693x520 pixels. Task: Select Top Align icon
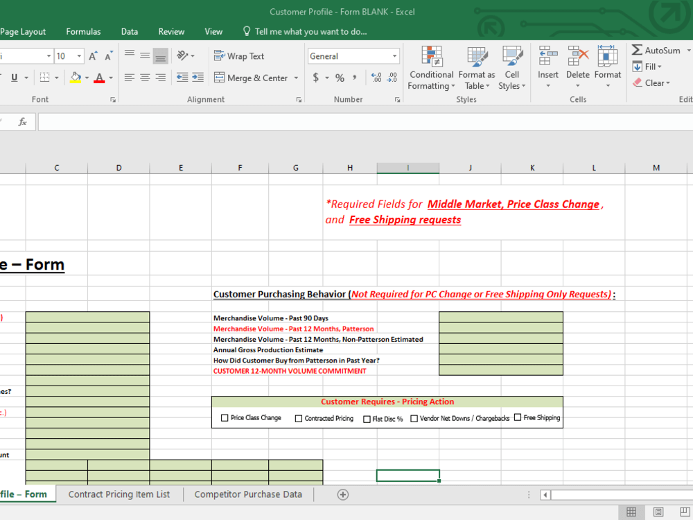pyautogui.click(x=130, y=55)
